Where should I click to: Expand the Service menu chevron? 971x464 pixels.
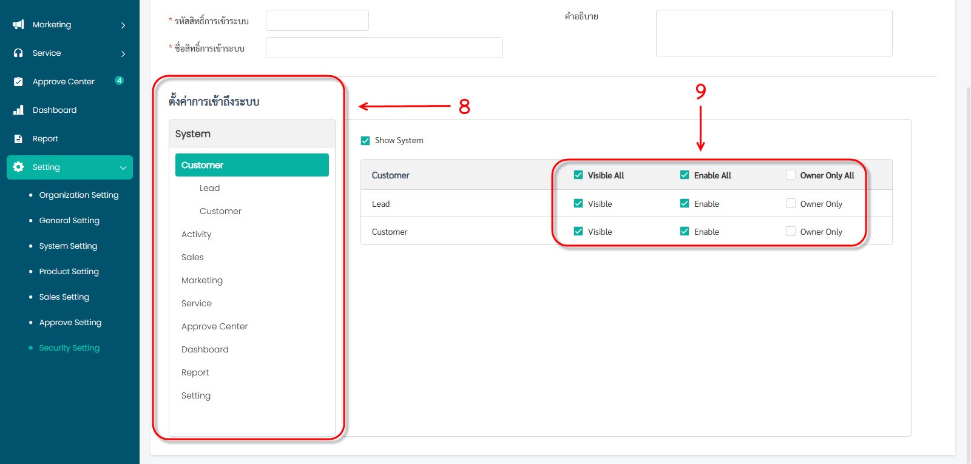(123, 54)
